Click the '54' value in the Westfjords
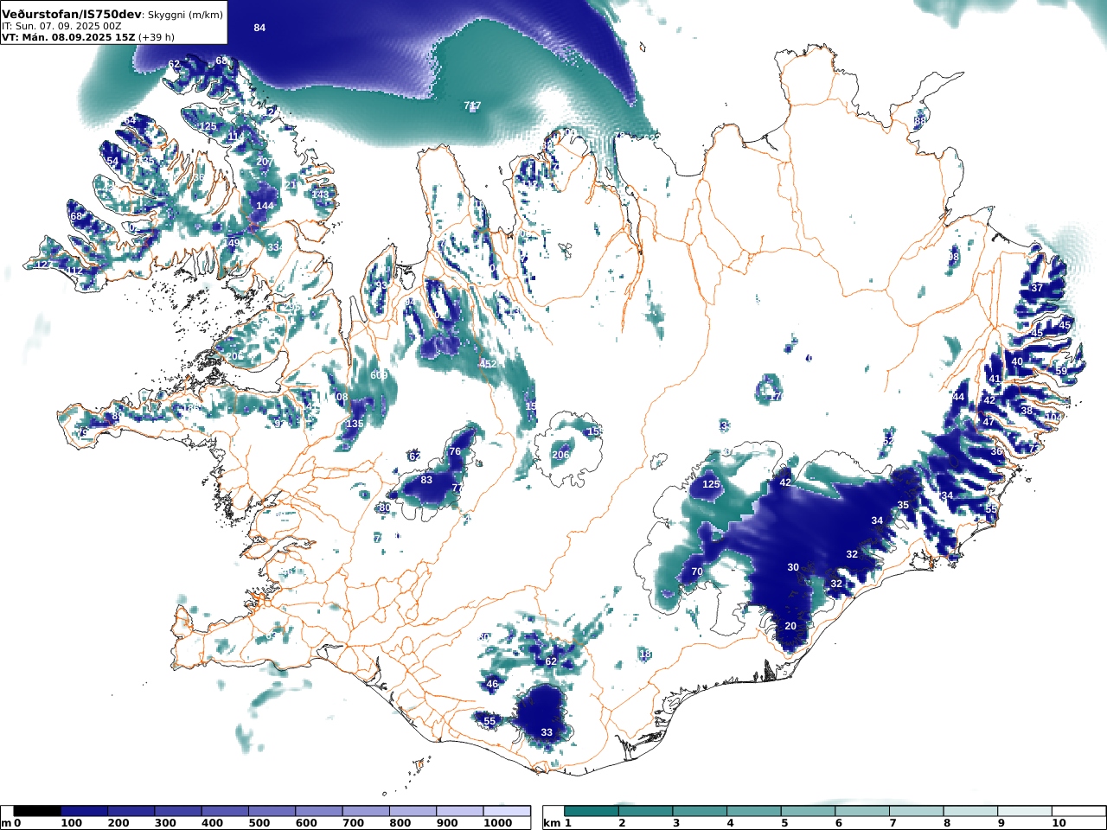This screenshot has height=830, width=1107. coord(112,162)
